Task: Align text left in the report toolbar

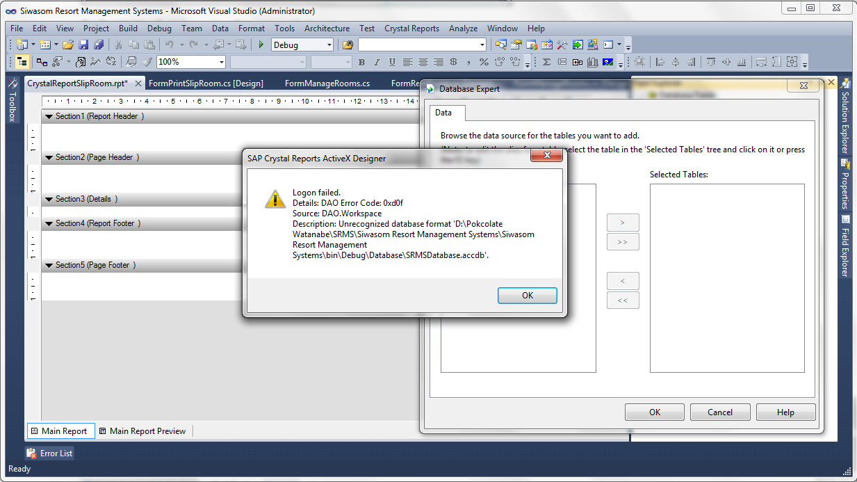Action: click(x=408, y=62)
